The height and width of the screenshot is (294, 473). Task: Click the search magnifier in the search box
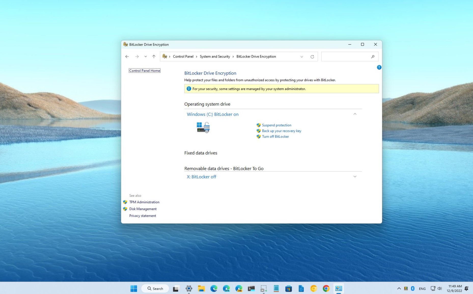(x=373, y=56)
